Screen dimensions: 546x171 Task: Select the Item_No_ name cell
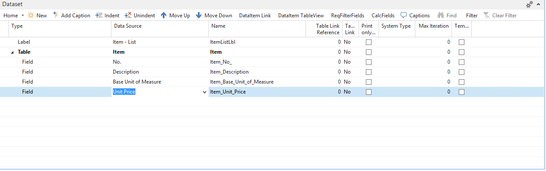[x=257, y=62]
